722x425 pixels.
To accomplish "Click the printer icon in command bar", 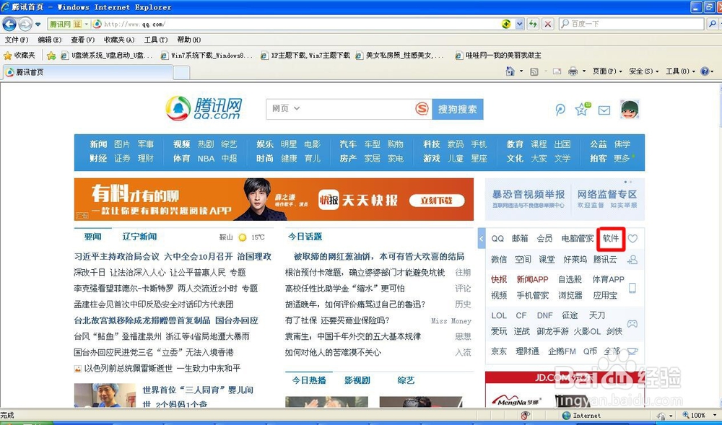I will point(573,71).
